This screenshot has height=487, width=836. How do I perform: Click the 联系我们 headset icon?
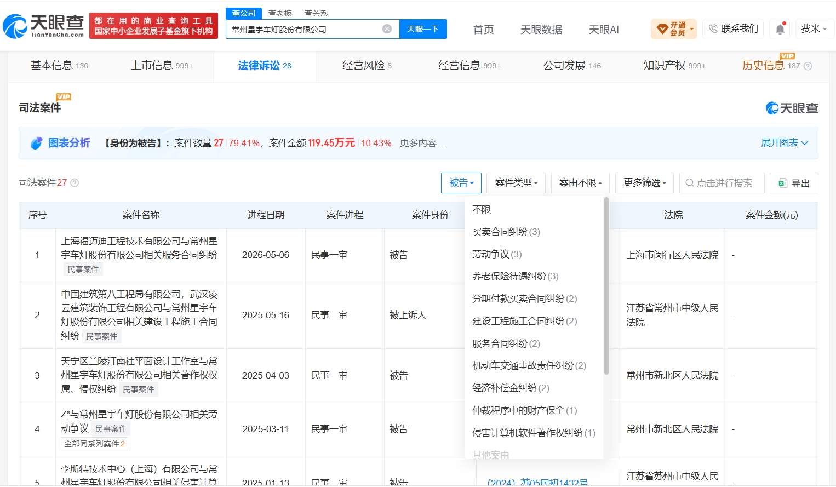[713, 28]
